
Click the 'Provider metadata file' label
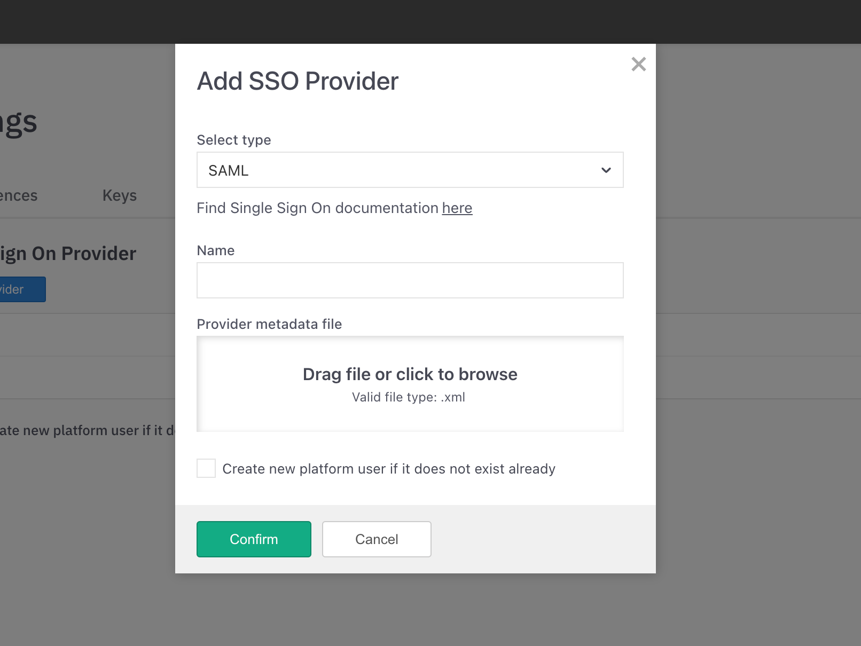(269, 324)
